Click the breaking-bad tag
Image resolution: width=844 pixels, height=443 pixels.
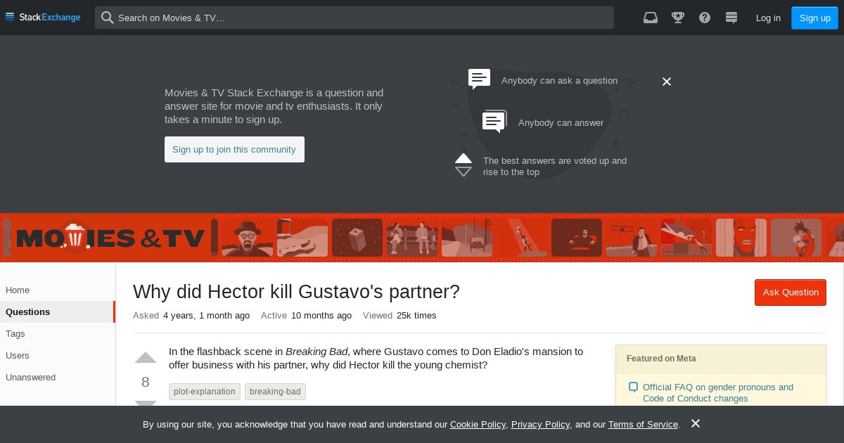[275, 392]
